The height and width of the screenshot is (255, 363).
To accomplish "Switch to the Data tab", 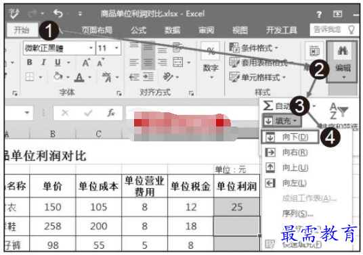I will 172,30.
